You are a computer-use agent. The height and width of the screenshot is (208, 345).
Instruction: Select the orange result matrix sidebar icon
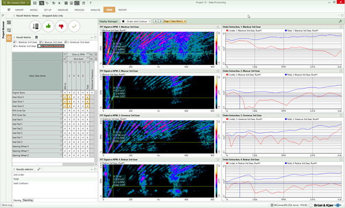[x=9, y=38]
